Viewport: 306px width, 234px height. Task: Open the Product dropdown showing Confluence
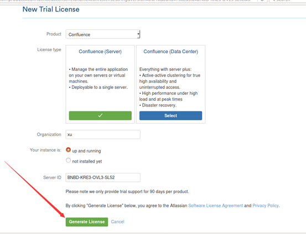coord(103,34)
